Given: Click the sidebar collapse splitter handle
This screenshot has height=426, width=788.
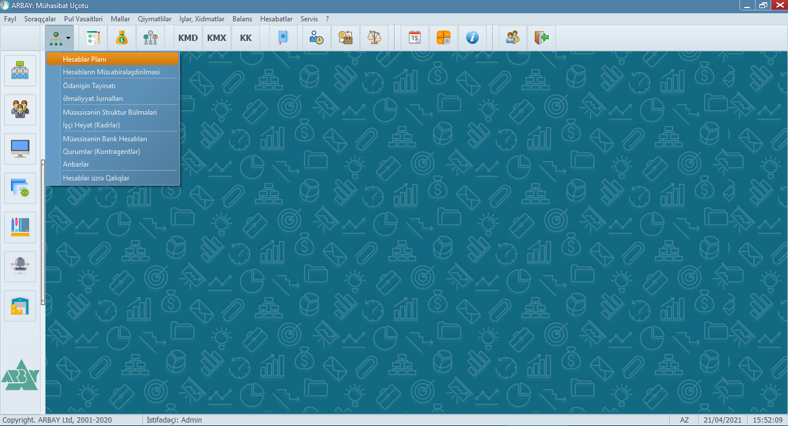Looking at the screenshot, I should click(43, 232).
